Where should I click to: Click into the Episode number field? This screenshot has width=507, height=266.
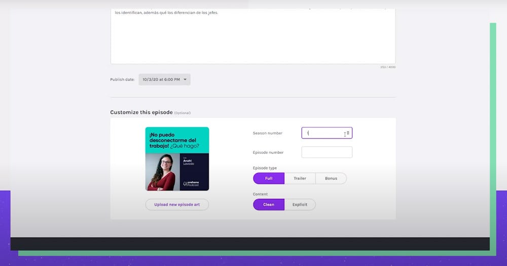click(327, 152)
